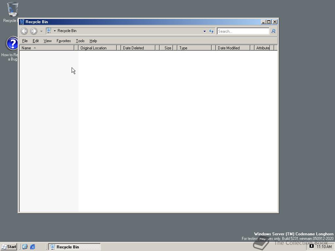The width and height of the screenshot is (335, 251).
Task: Open the address bar history dropdown
Action: [204, 31]
